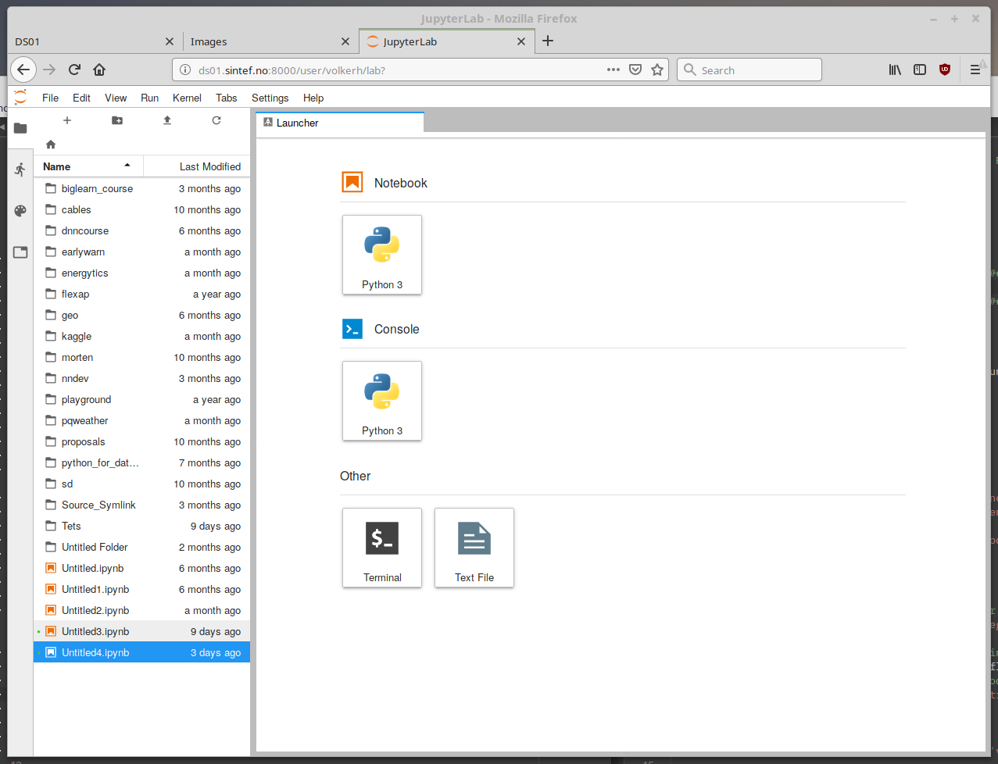998x764 pixels.
Task: Click the Upload Files arrow icon
Action: pos(166,120)
